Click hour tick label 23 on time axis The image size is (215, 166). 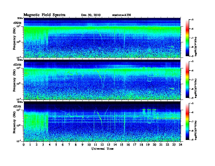174,145
